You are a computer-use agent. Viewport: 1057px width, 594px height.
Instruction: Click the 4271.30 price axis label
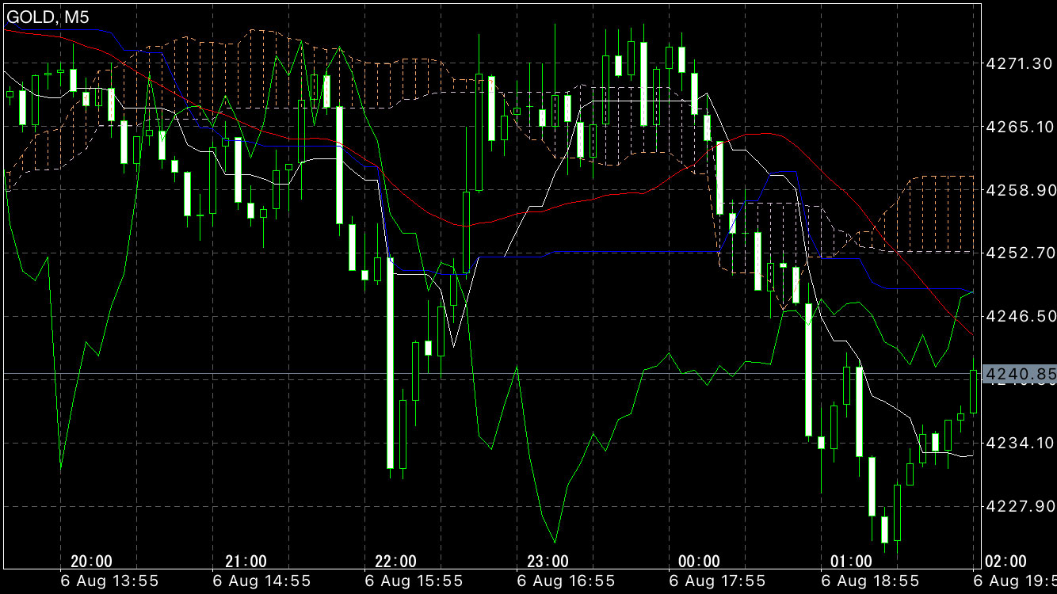(x=1019, y=63)
